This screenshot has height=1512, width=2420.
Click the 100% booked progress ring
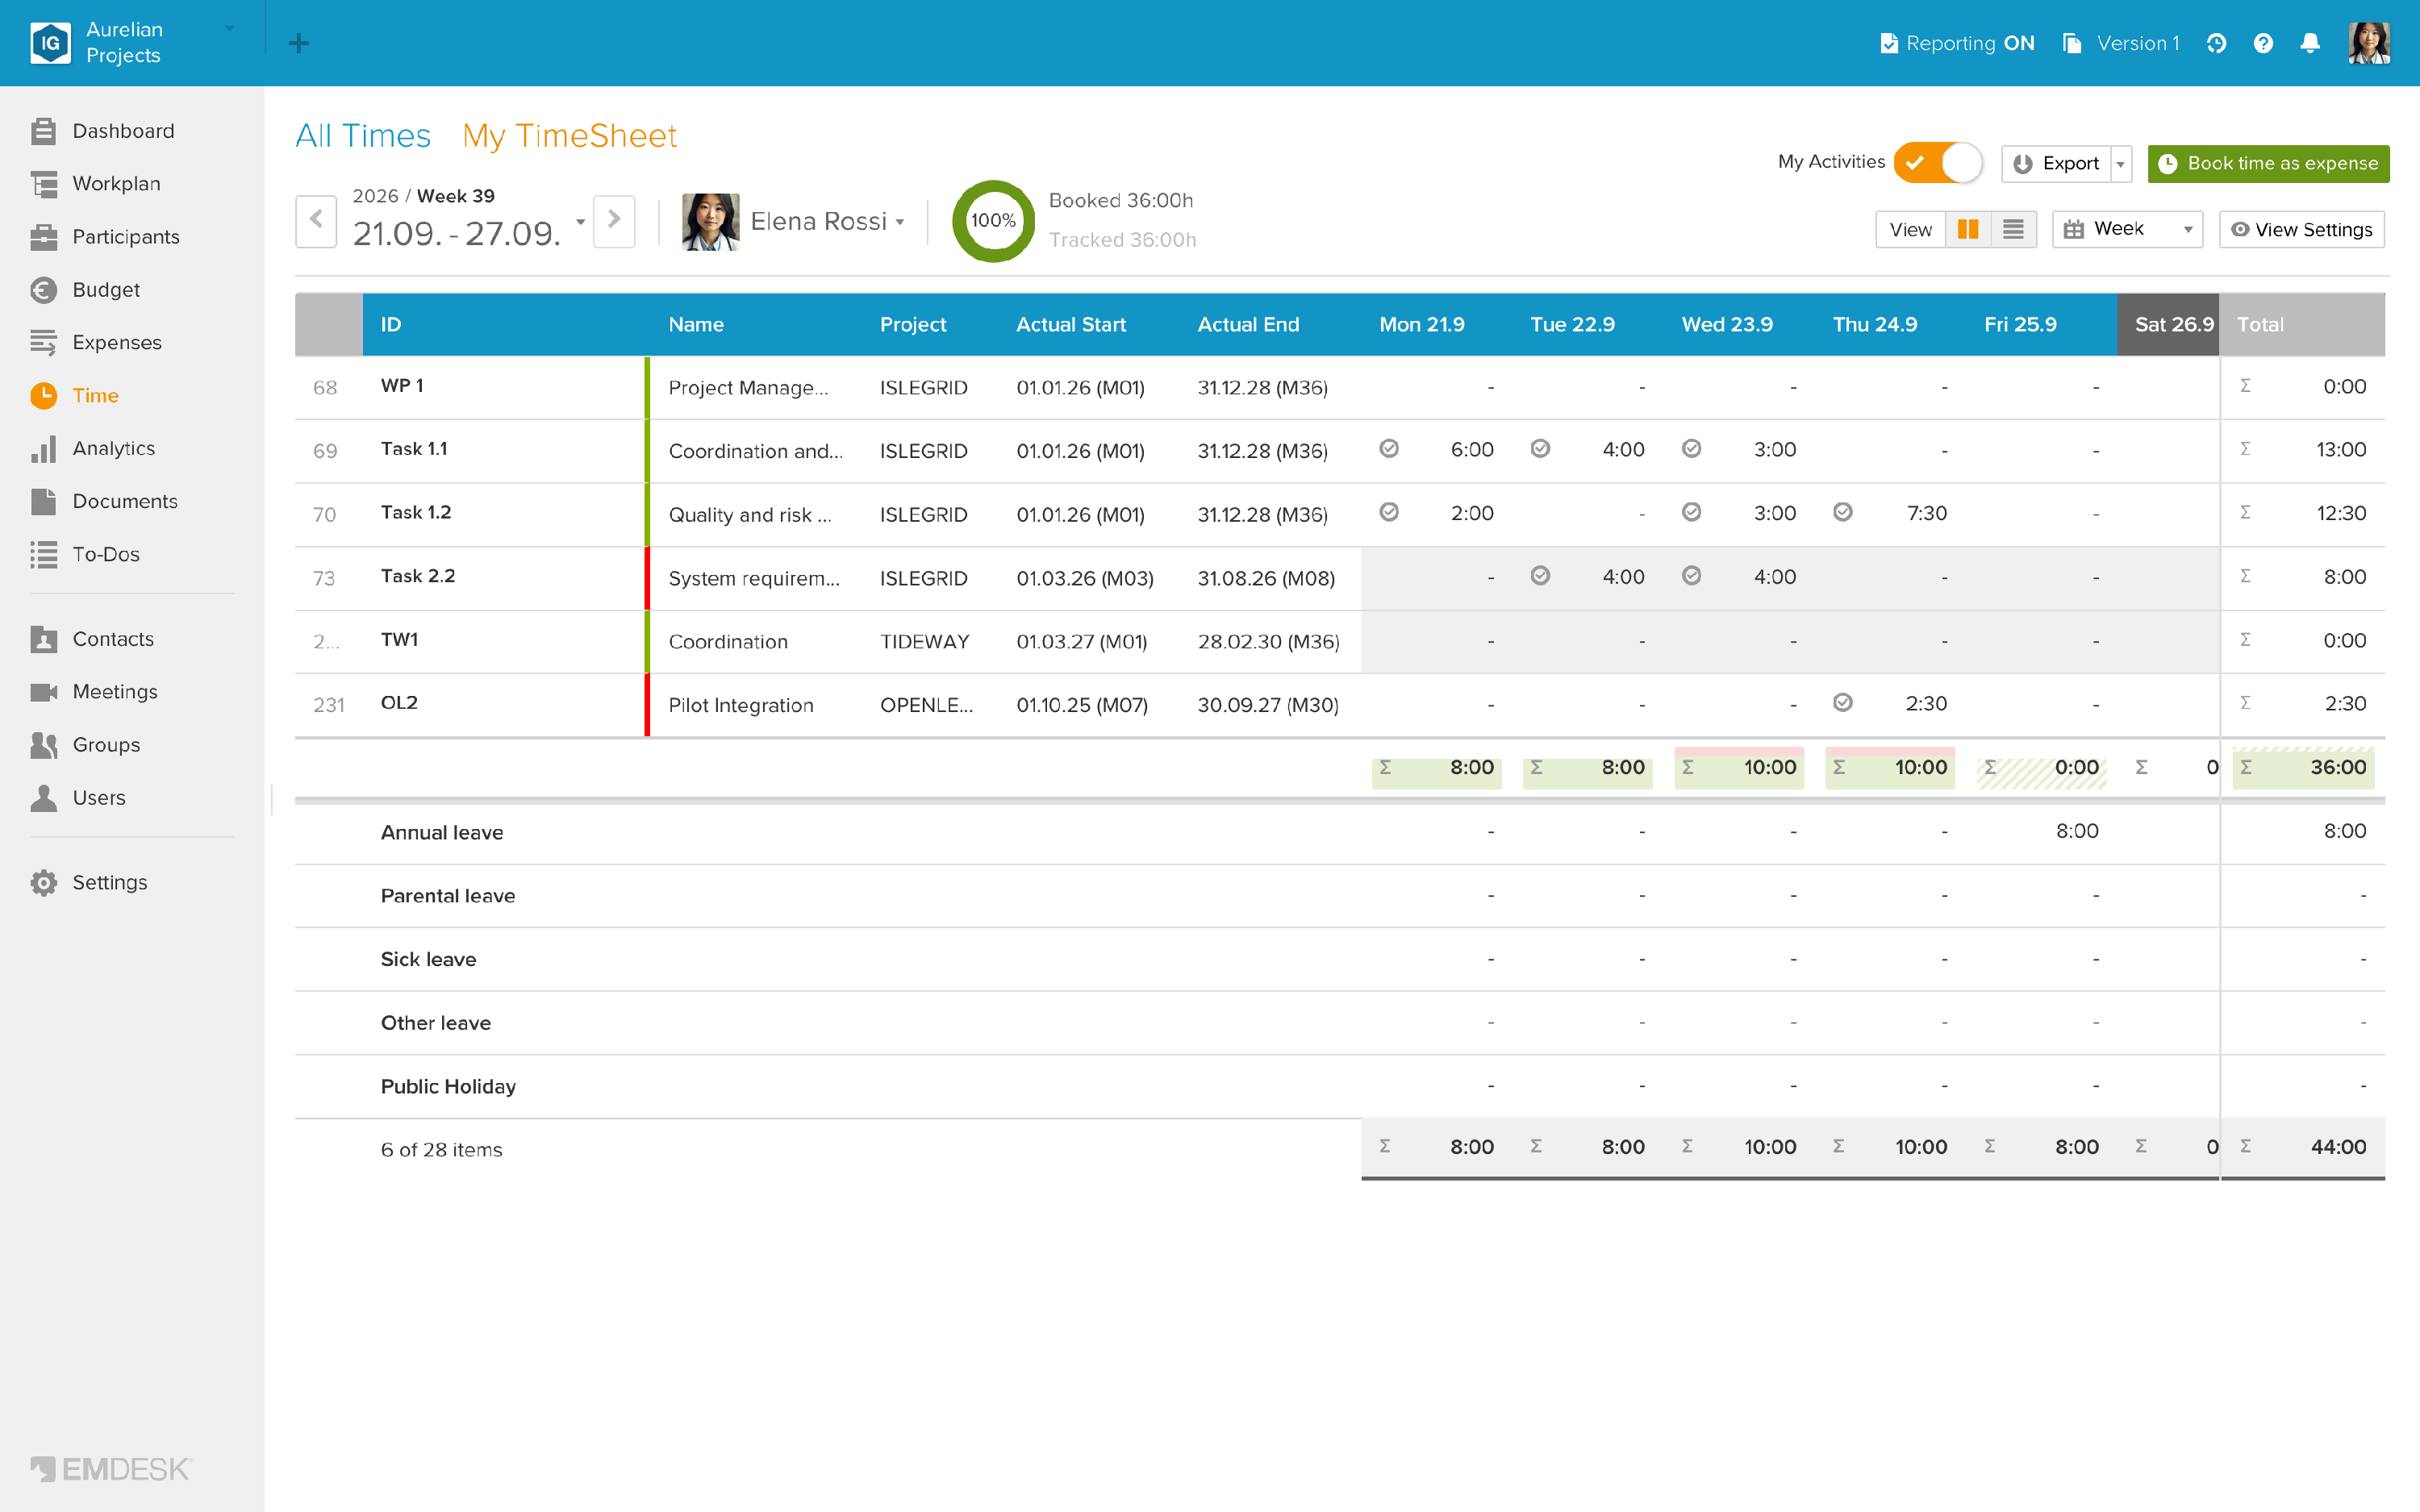click(993, 221)
